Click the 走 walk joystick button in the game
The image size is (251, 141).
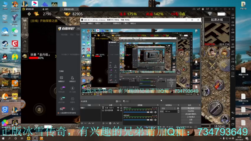click(39, 109)
